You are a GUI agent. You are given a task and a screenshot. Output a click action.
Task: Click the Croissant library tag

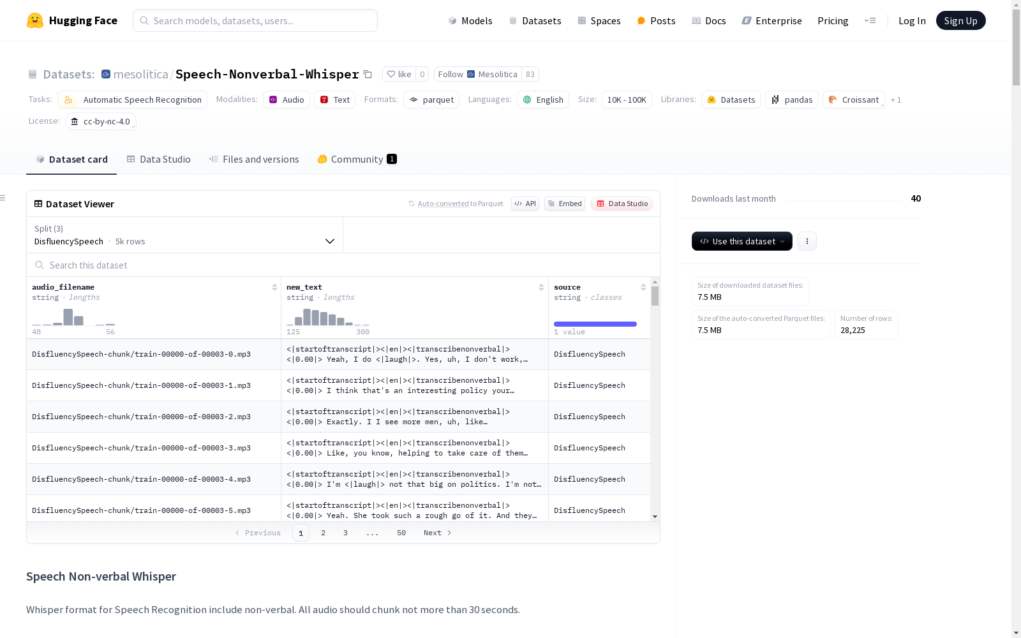click(x=854, y=100)
